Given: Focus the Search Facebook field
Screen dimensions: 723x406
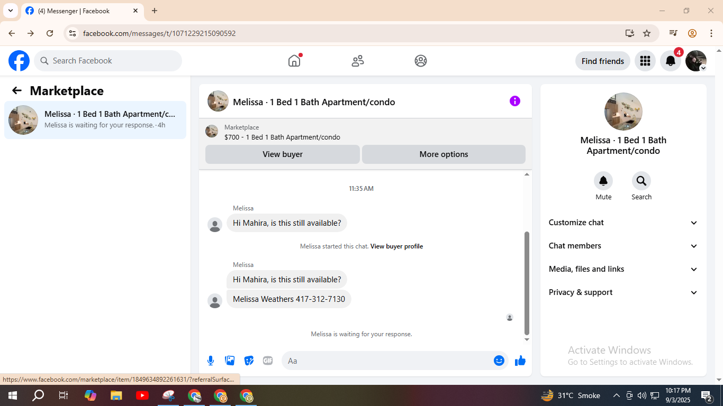Looking at the screenshot, I should pyautogui.click(x=108, y=61).
